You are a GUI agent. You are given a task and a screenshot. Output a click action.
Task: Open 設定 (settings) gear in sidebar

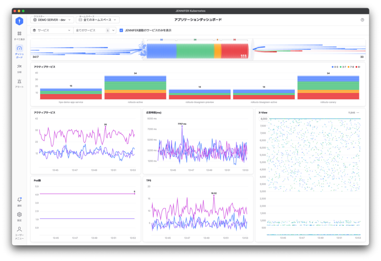(19, 215)
